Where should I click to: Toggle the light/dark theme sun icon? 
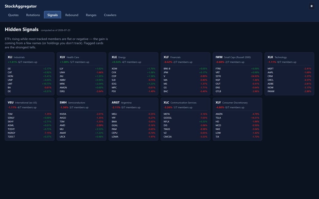click(x=311, y=6)
